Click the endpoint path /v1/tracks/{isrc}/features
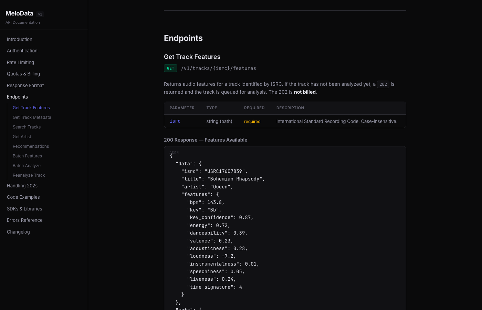482x310 pixels. (218, 68)
